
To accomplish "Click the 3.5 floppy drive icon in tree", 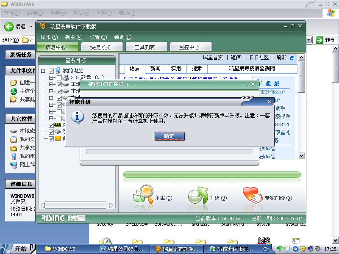I will [66, 77].
